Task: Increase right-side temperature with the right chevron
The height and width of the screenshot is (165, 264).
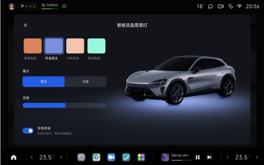Action: coord(257,157)
